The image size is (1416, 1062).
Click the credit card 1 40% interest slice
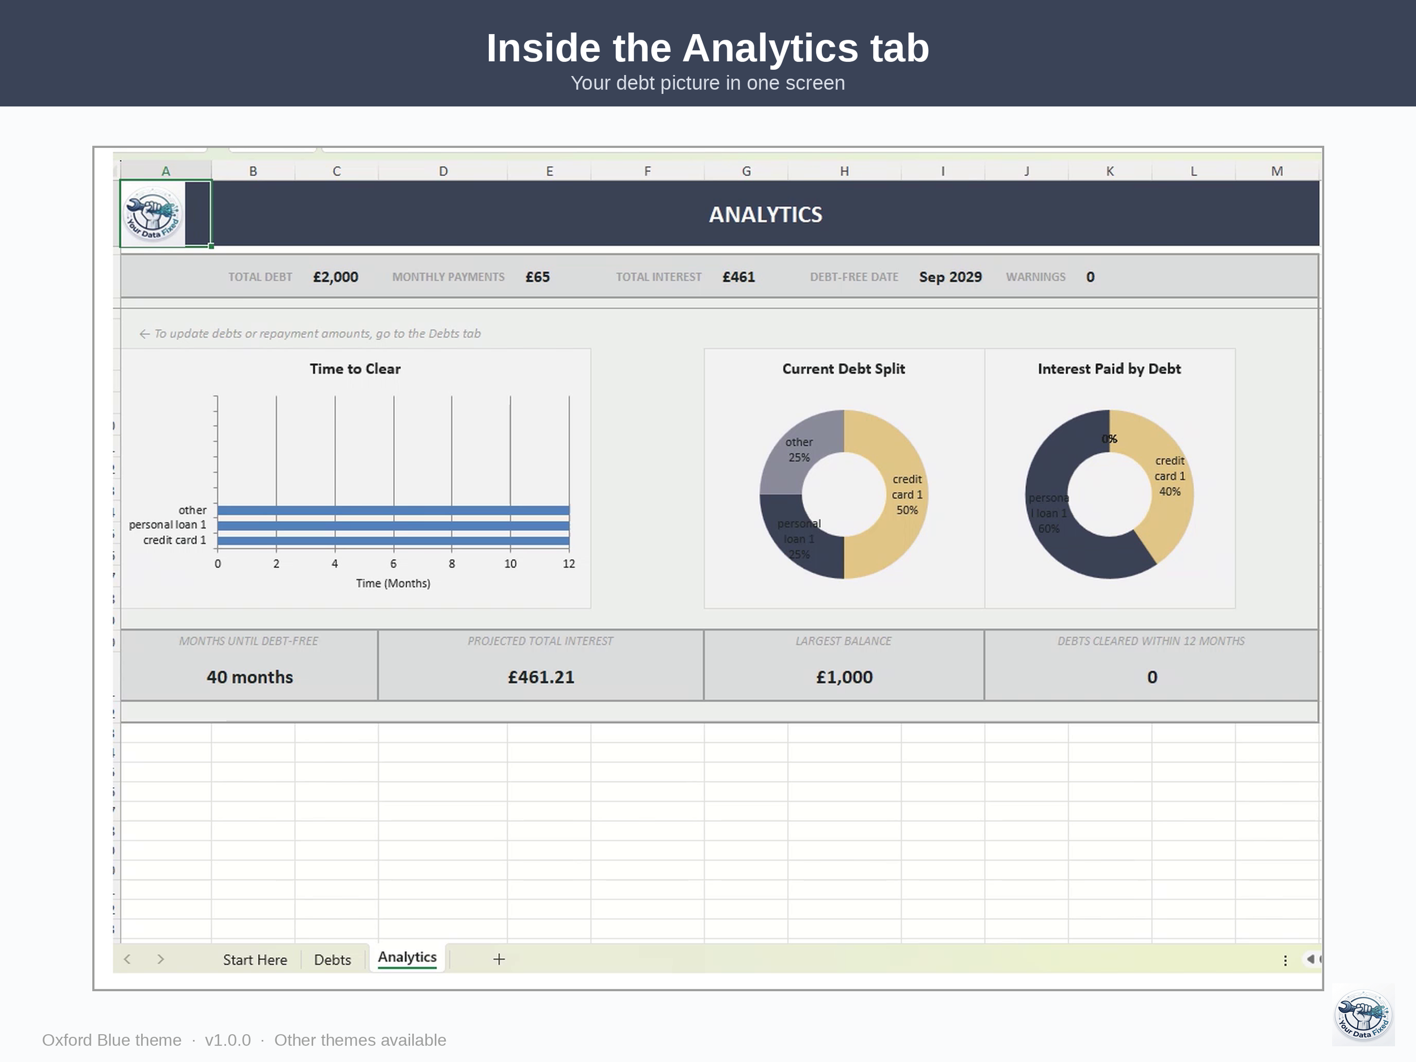click(1170, 476)
